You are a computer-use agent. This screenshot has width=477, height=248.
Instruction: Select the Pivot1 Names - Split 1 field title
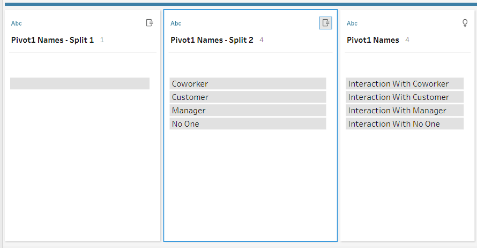[x=53, y=40]
